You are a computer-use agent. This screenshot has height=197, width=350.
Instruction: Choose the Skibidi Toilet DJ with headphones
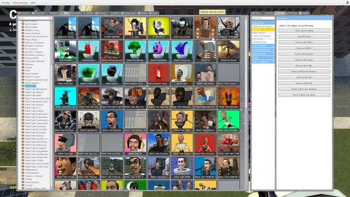point(135,144)
